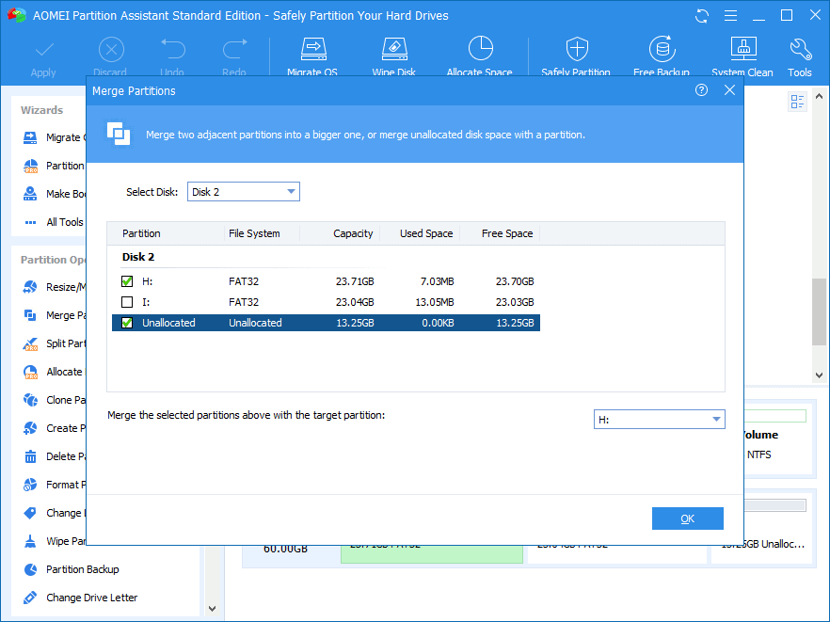
Task: Open the hamburger menu in title bar
Action: (x=730, y=16)
